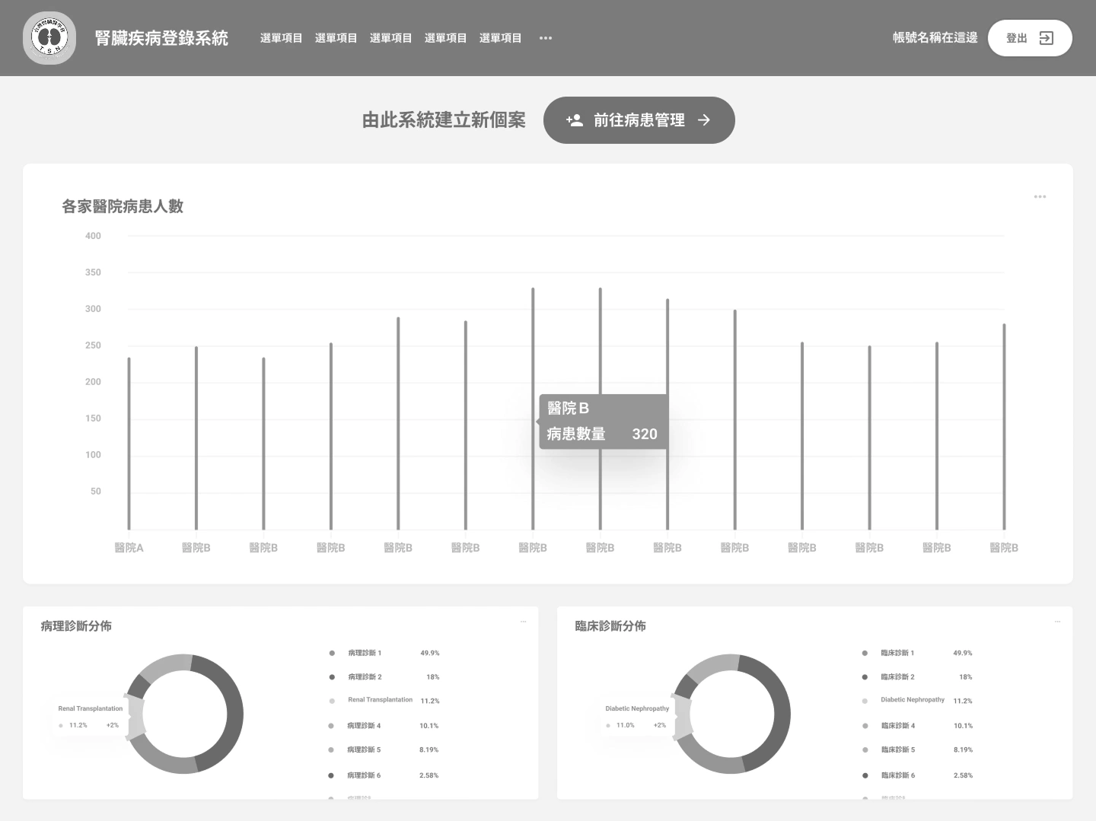Click the legend dot beside 病理診斷 6
1096x821 pixels.
(x=331, y=775)
